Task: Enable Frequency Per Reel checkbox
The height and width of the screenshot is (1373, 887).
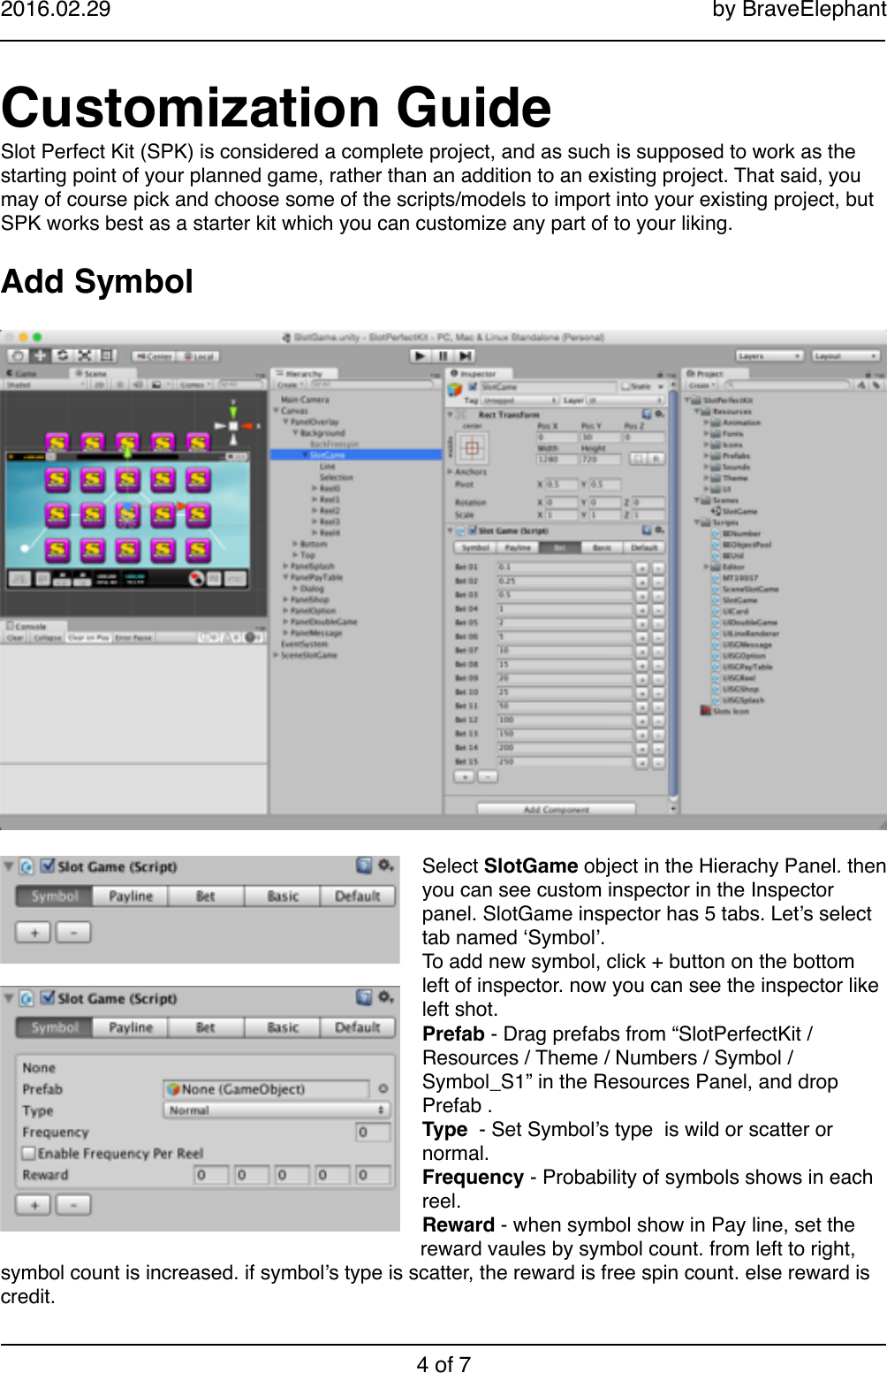Action: pyautogui.click(x=28, y=1154)
